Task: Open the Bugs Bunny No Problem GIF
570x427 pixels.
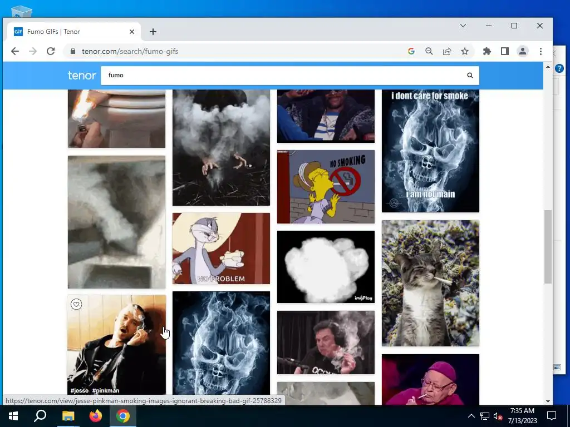Action: point(221,249)
